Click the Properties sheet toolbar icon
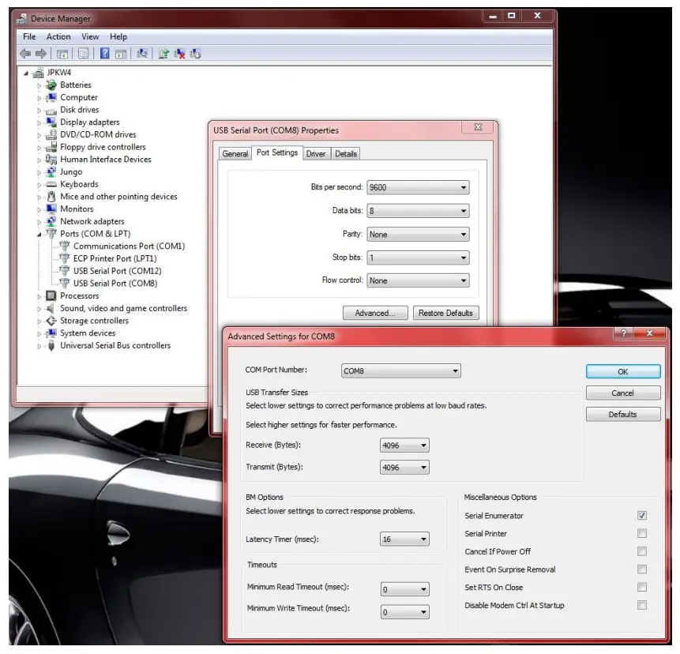680x654 pixels. (82, 54)
